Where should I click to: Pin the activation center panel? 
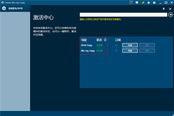tap(164, 9)
